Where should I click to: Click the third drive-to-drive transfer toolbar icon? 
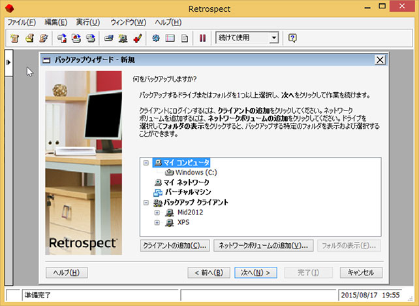[x=91, y=38]
